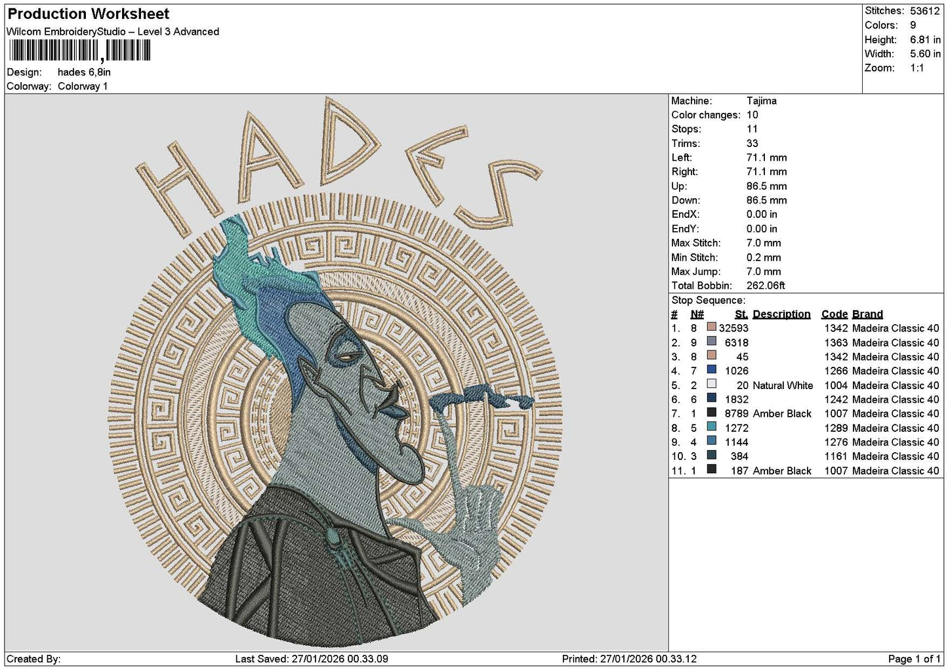Click the Left value 71.1 mm
The height and width of the screenshot is (670, 948).
pyautogui.click(x=766, y=157)
